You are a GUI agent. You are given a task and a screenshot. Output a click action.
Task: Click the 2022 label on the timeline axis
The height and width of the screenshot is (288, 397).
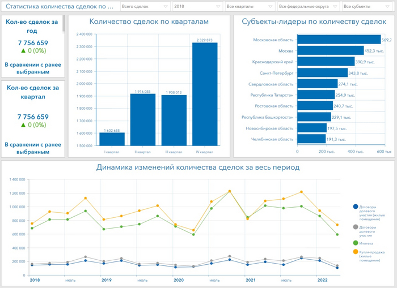(322, 280)
